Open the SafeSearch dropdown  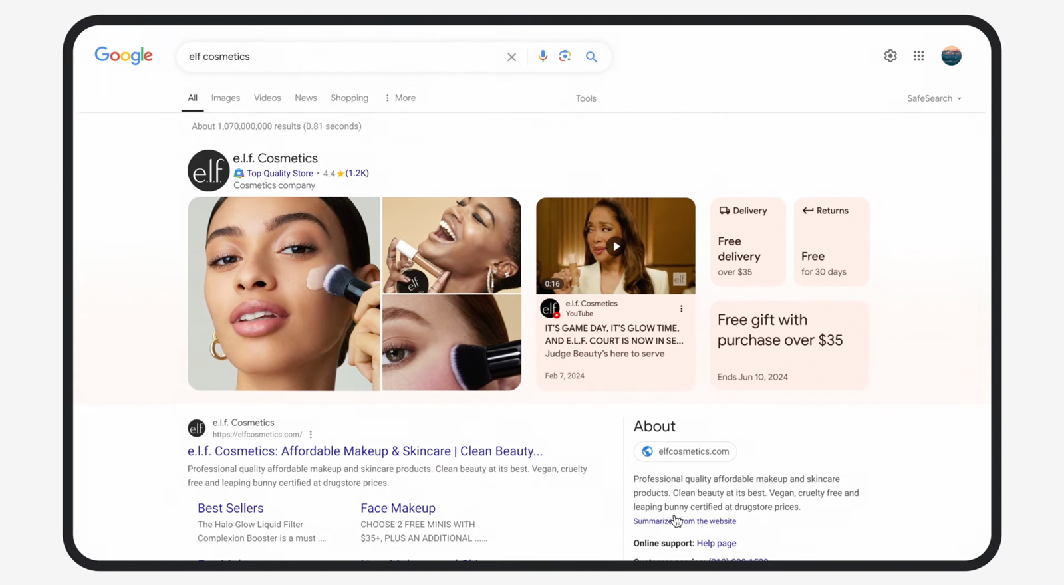(x=934, y=98)
